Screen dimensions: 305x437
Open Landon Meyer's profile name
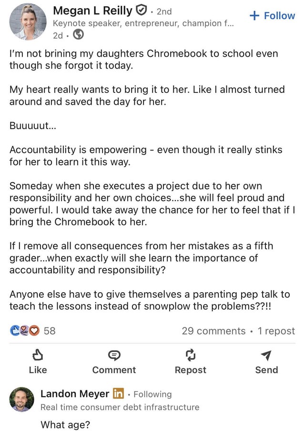[x=75, y=394]
